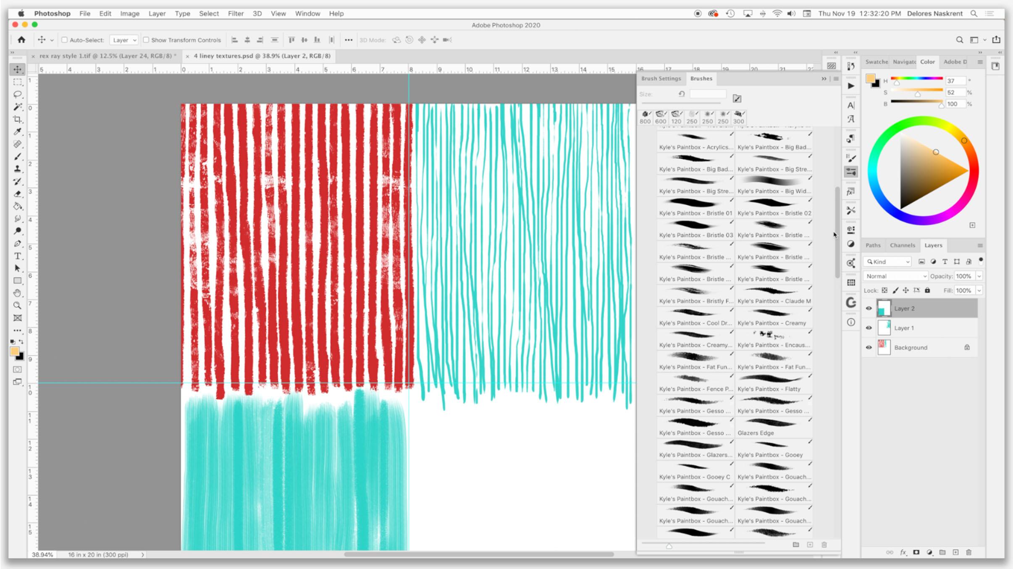This screenshot has height=569, width=1013.
Task: Select the Eraser tool
Action: (17, 194)
